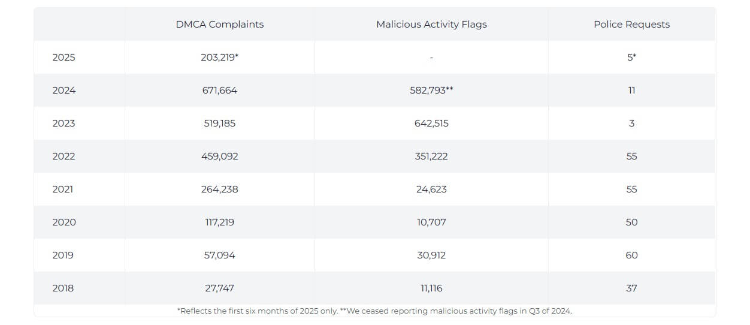Click the 203,219* DMCA complaints value

(x=220, y=58)
